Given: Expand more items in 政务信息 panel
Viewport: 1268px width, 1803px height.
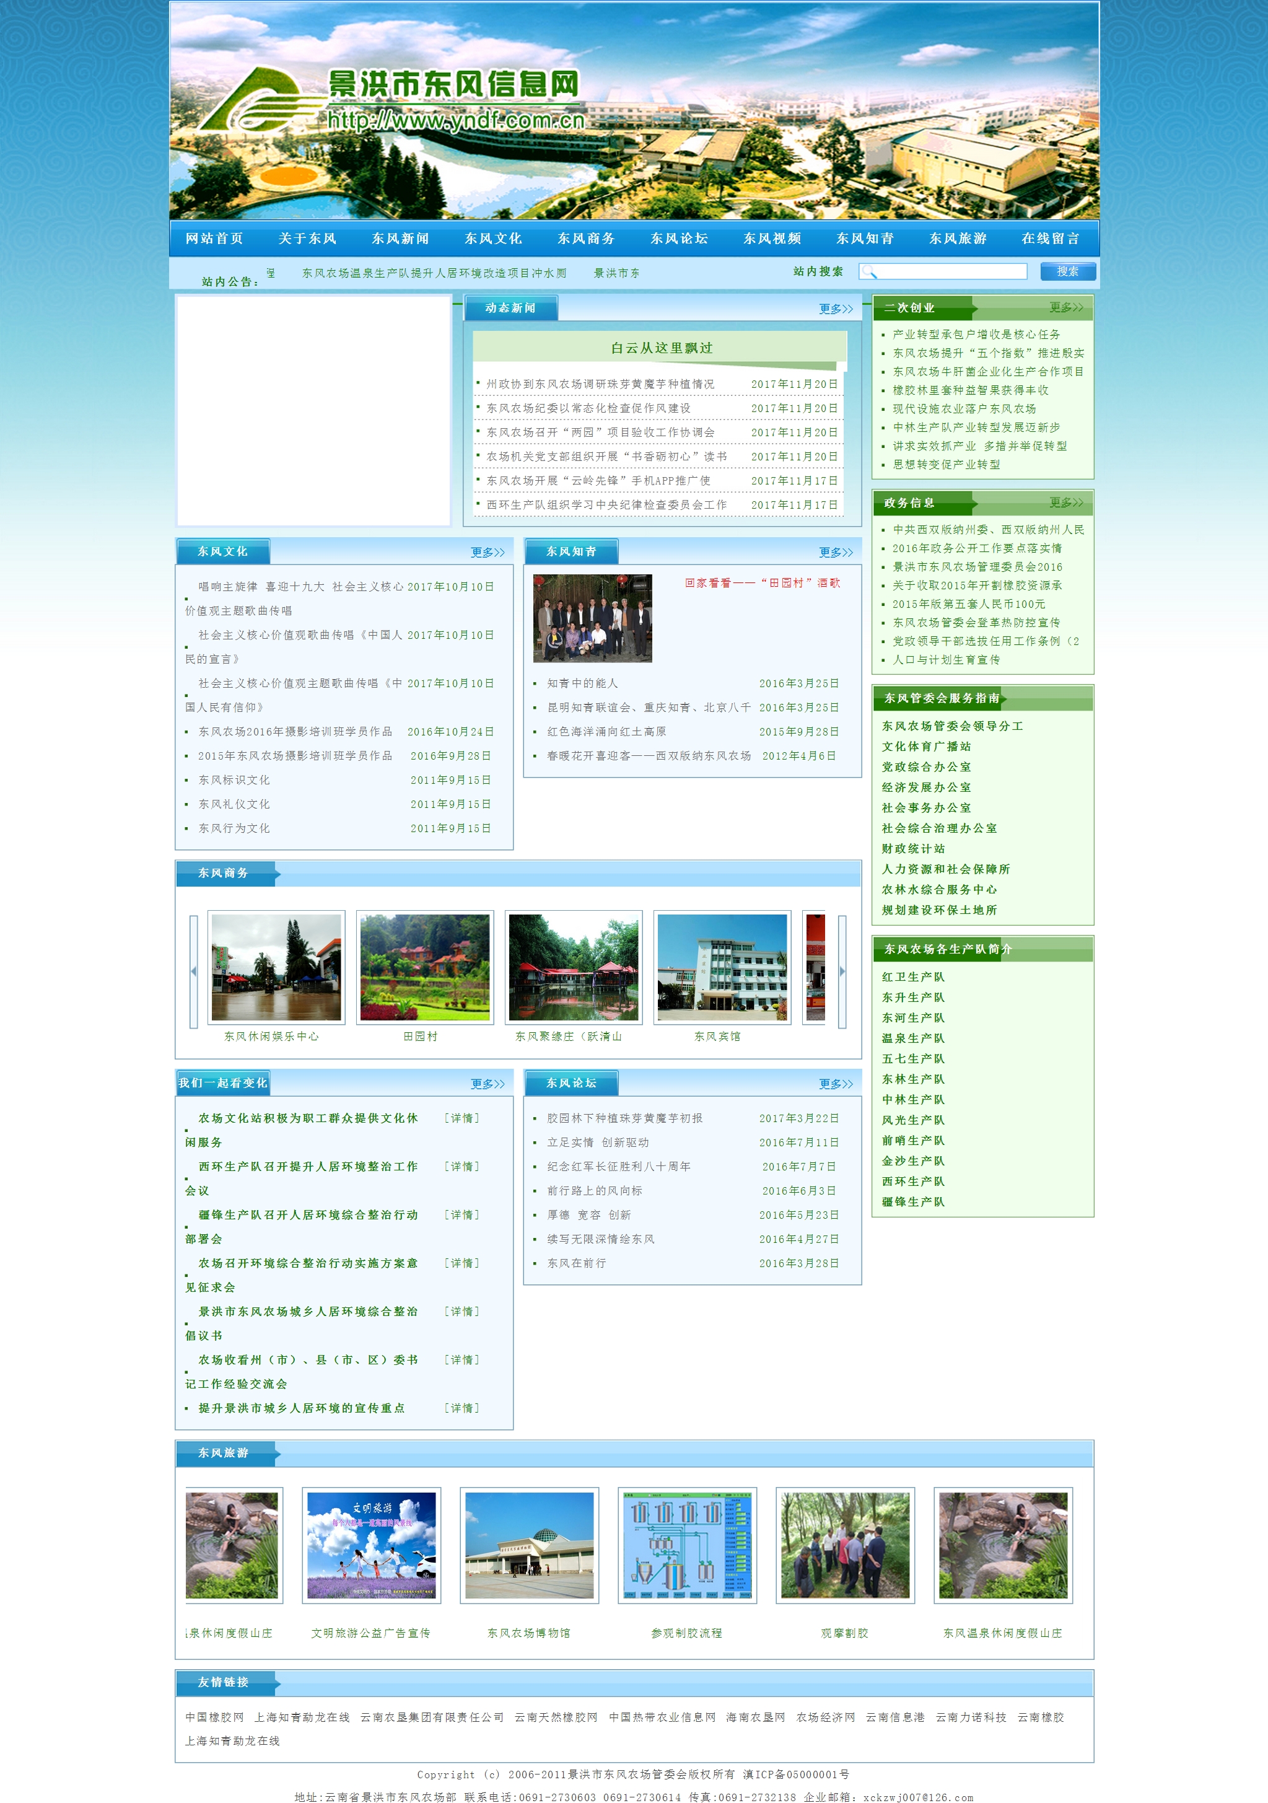Looking at the screenshot, I should 1065,502.
